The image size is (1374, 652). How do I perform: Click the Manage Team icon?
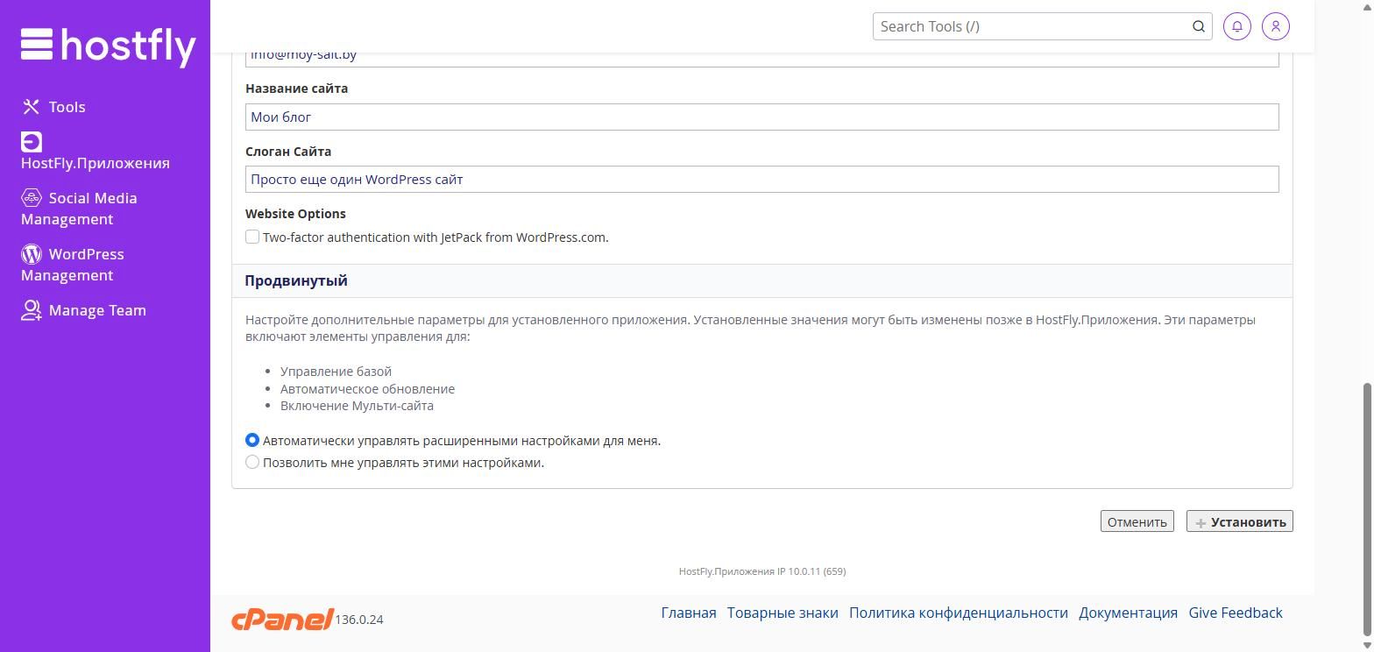32,310
